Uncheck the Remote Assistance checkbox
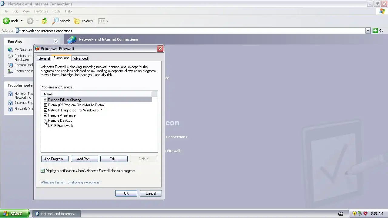 click(x=45, y=115)
